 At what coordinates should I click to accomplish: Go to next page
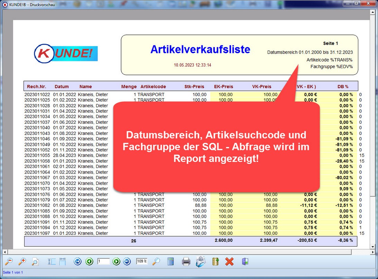[x=116, y=261]
